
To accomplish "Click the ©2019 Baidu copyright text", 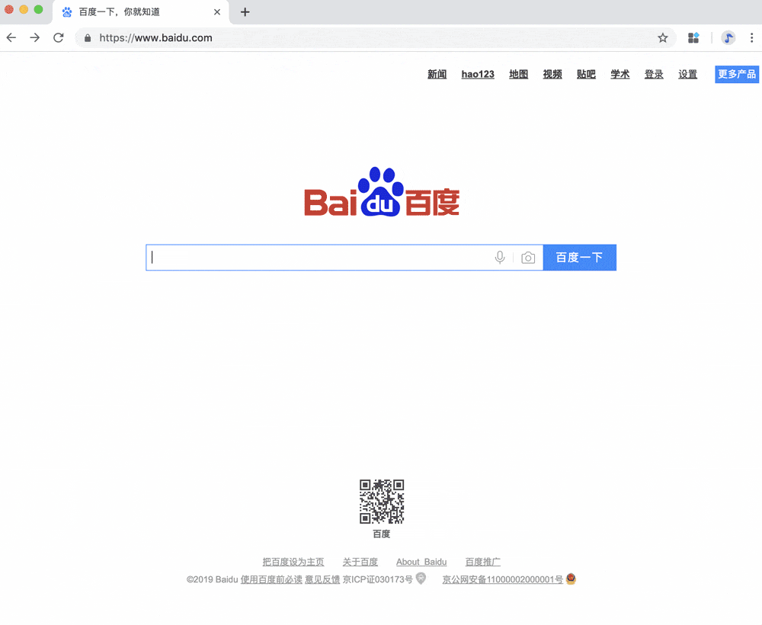I will [213, 579].
